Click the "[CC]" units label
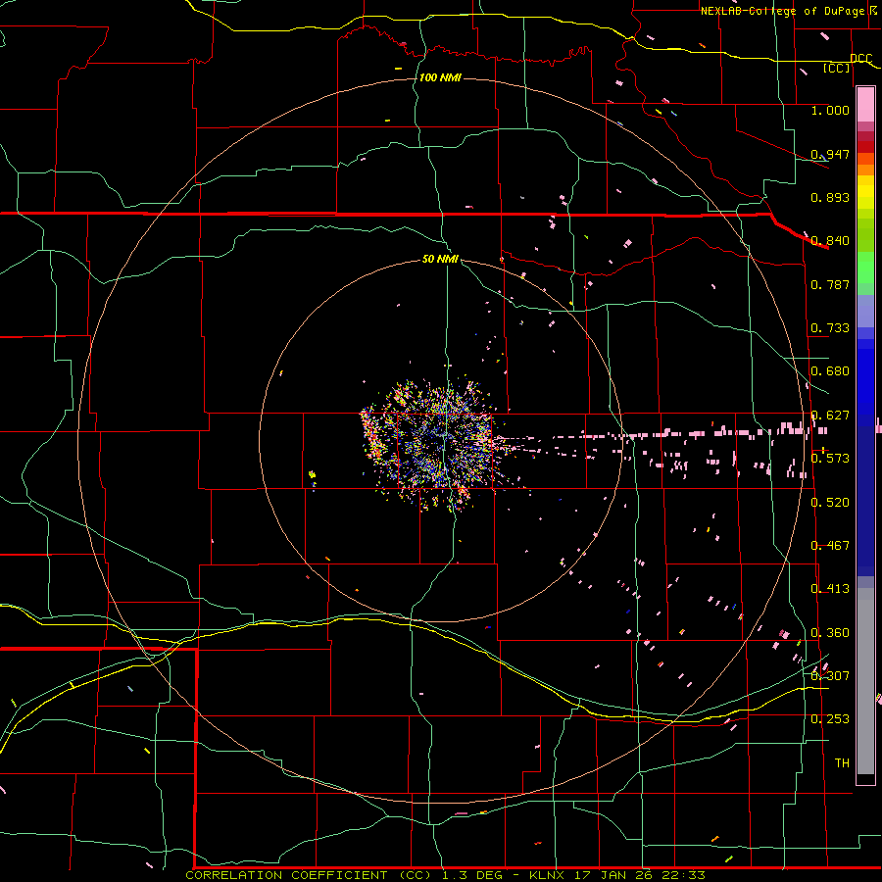This screenshot has width=882, height=882. [837, 68]
